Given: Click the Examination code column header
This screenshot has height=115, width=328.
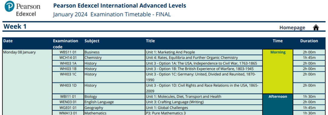Looking at the screenshot, I should click(x=66, y=44).
